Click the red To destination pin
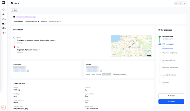 pyautogui.click(x=14, y=47)
